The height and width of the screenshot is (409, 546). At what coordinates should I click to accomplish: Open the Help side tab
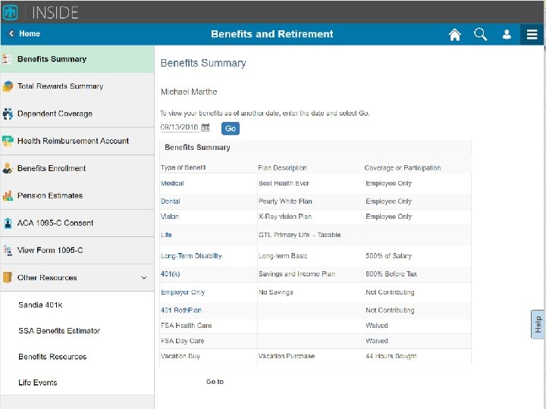(x=538, y=324)
